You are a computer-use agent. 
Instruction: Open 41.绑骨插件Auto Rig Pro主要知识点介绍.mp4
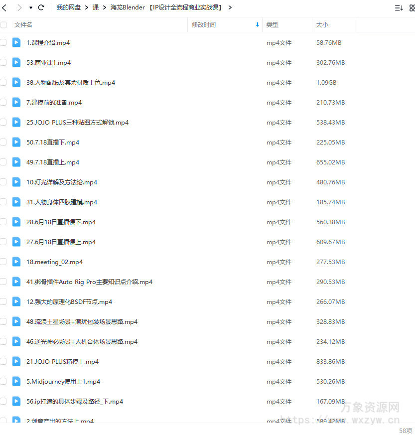pyautogui.click(x=90, y=282)
